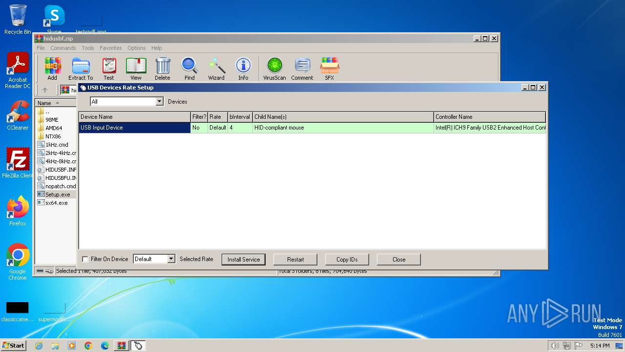Select the HIDUSBF.INF file

coord(57,170)
